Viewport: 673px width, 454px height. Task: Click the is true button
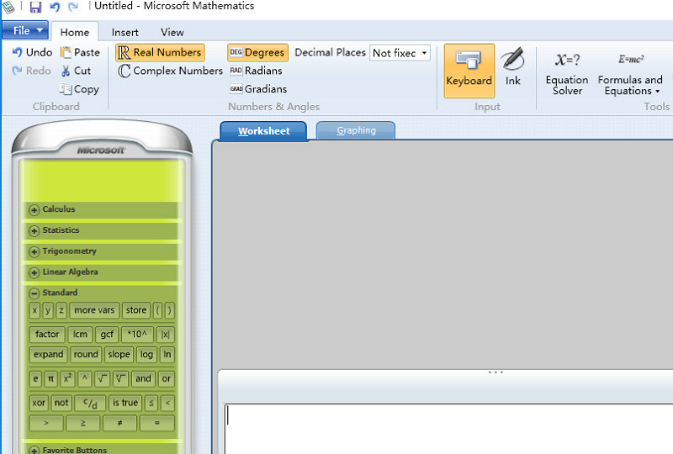point(125,403)
